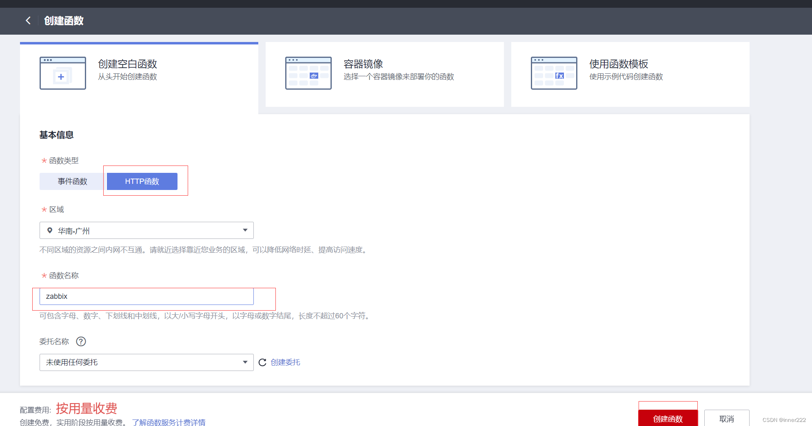Select the 容器镜像 tab
The image size is (812, 426).
385,74
